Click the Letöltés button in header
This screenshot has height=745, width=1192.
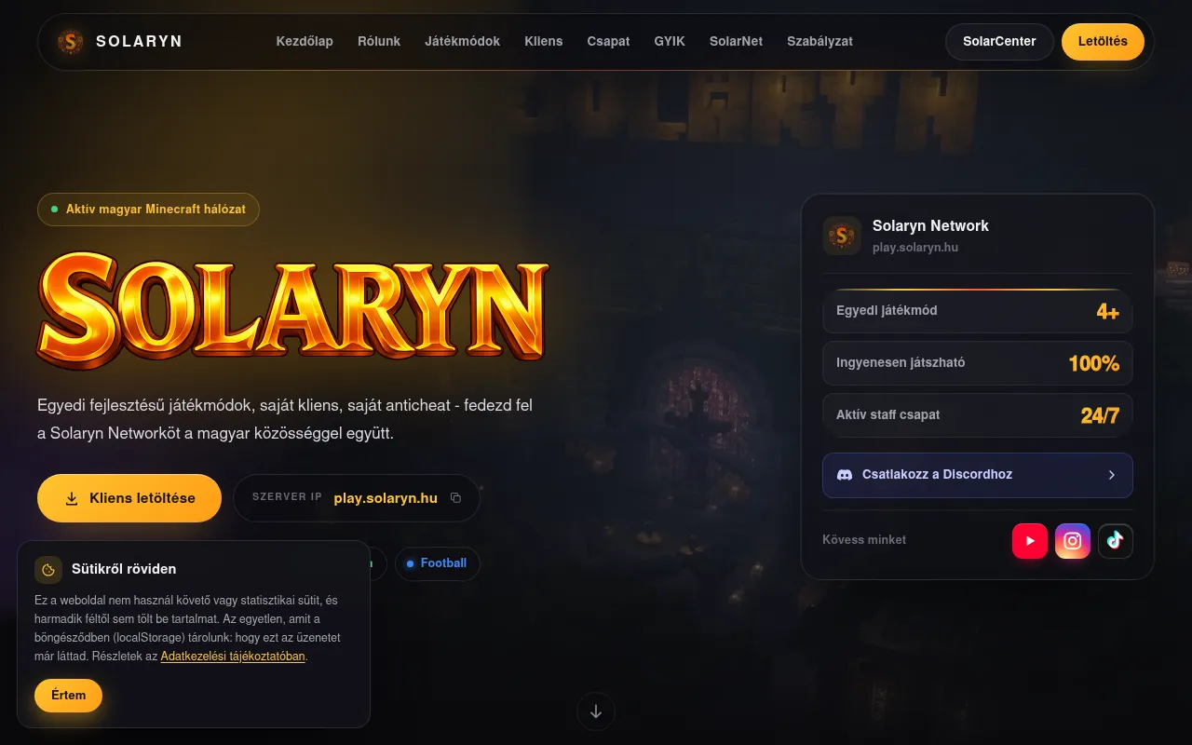[x=1103, y=42]
